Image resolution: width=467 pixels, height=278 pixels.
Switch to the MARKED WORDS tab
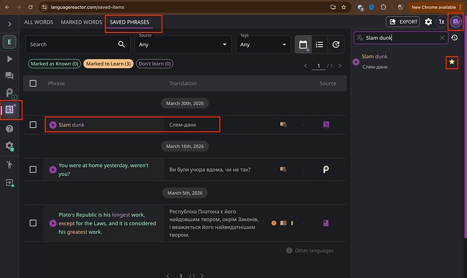81,22
